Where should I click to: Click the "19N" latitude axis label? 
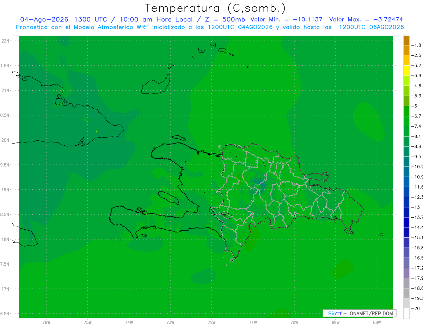5,190
